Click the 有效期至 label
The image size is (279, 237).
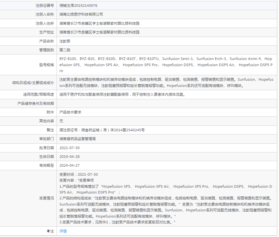[x=46, y=165]
